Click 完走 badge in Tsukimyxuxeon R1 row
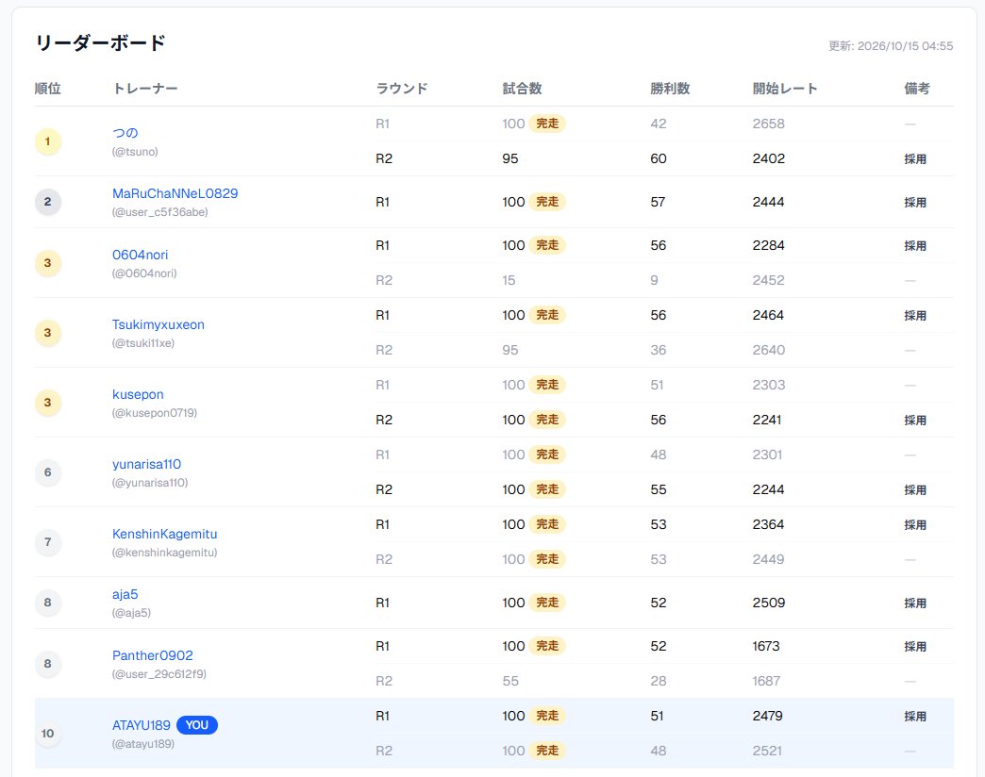The image size is (985, 777). click(547, 315)
